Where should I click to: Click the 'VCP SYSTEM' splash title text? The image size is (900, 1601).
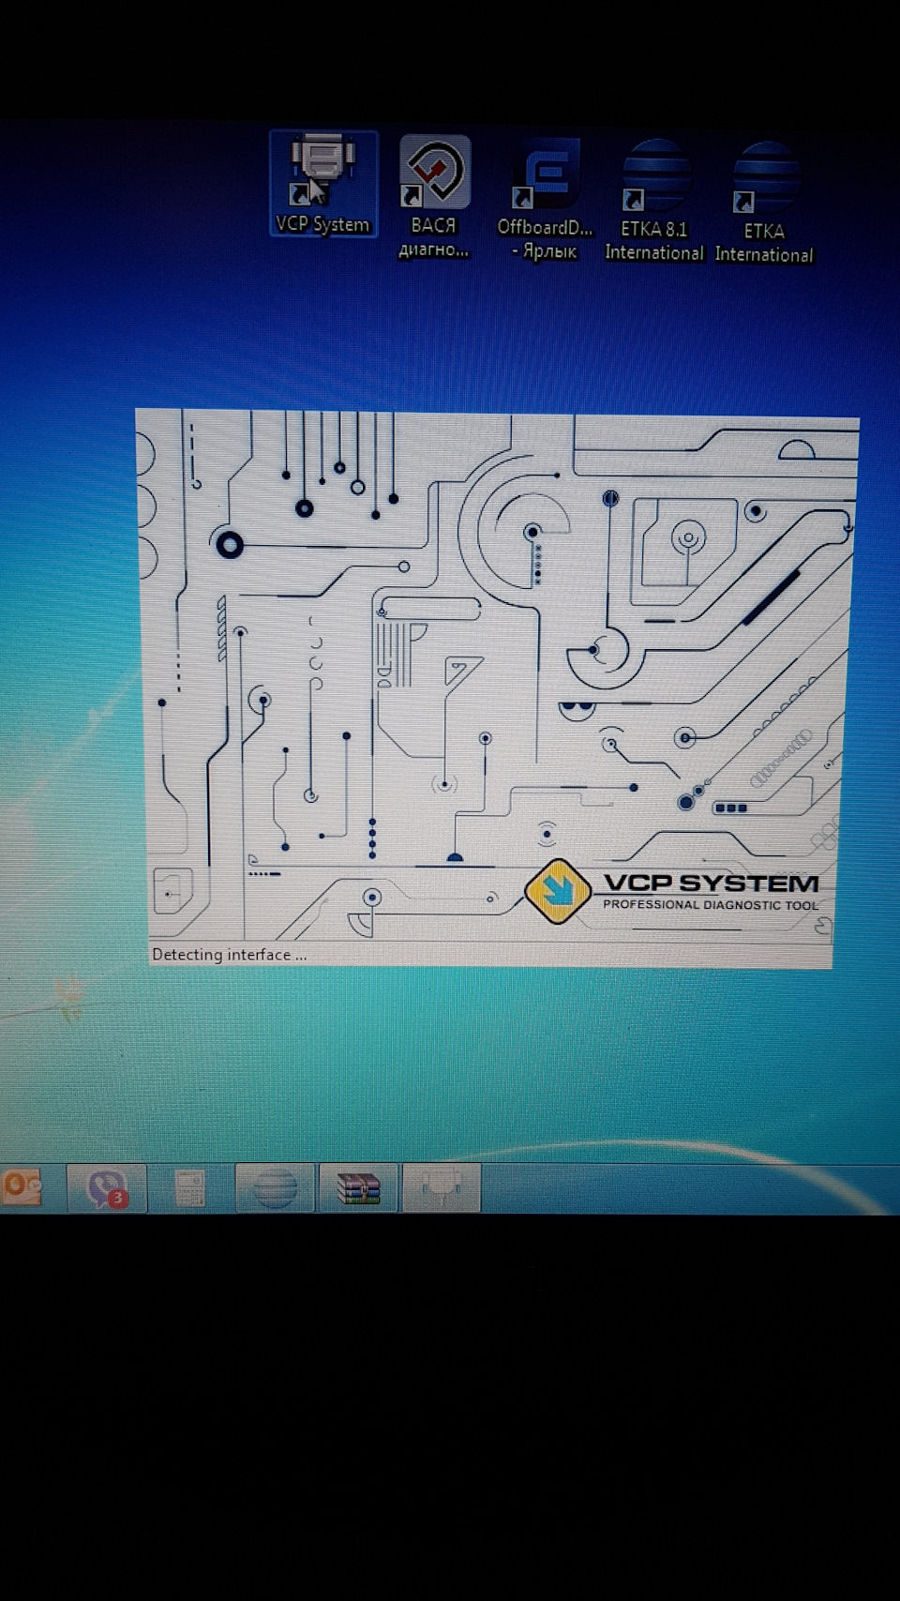(x=711, y=883)
